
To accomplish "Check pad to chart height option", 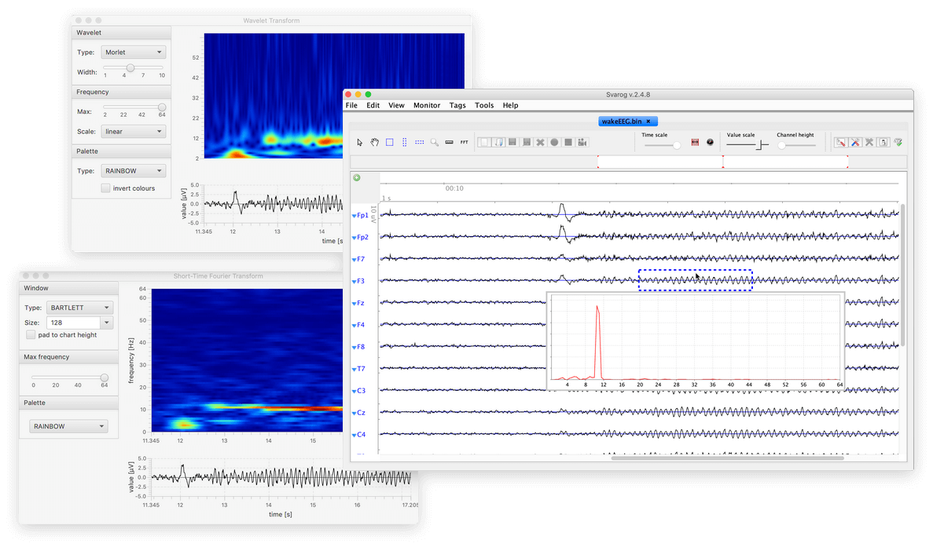I will 31,335.
